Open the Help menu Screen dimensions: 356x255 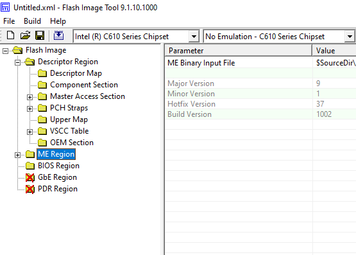(58, 21)
